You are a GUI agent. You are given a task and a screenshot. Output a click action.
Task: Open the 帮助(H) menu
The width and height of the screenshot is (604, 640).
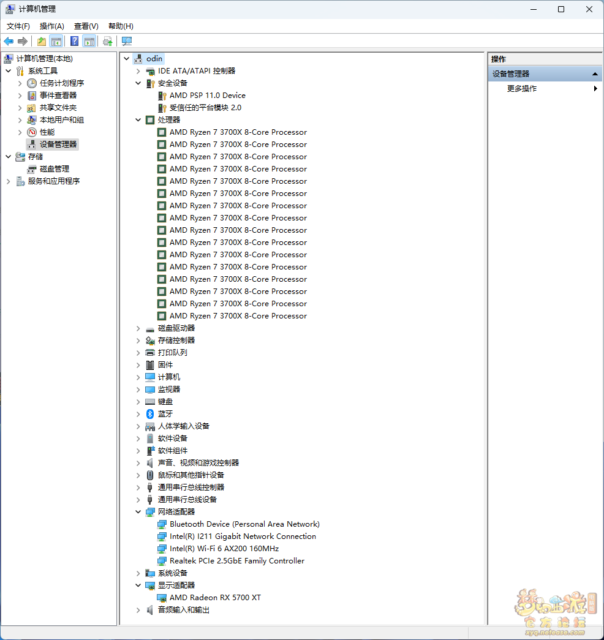tap(121, 26)
